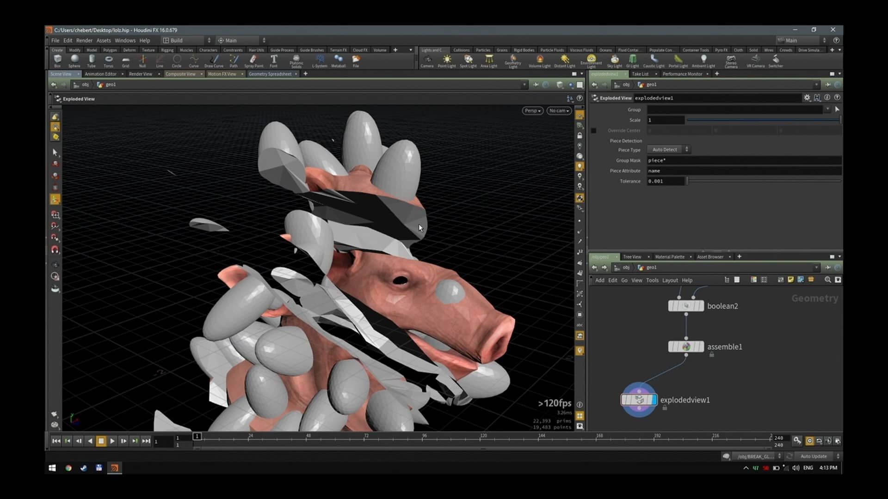The width and height of the screenshot is (888, 499).
Task: Toggle the display flag on explodedview1 node
Action: pyautogui.click(x=654, y=400)
